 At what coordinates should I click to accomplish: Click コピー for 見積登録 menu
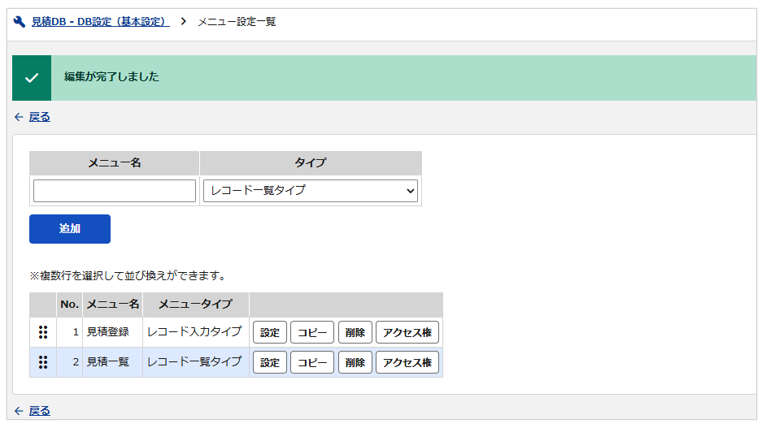[x=312, y=332]
